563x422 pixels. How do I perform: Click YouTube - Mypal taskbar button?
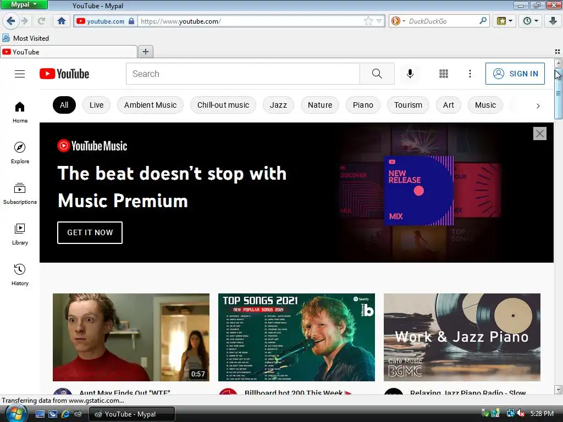132,414
